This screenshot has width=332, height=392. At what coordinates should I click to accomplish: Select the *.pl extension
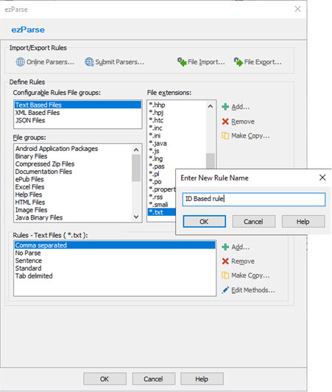pyautogui.click(x=162, y=174)
